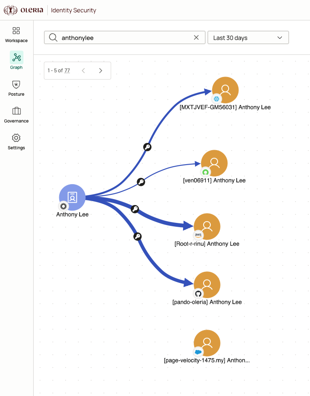This screenshot has height=396, width=310.
Task: Click the '[MXTJVEF-GM56031] Anthony Lee' label
Action: [225, 107]
